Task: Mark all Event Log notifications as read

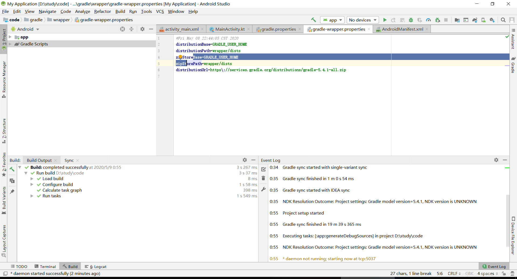Action: [264, 169]
